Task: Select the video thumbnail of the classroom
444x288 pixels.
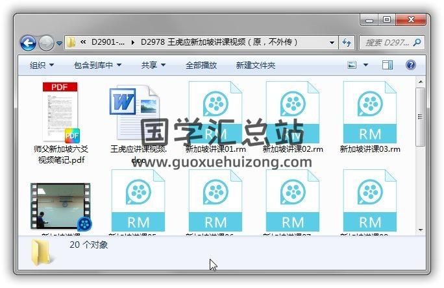Action: coord(61,206)
